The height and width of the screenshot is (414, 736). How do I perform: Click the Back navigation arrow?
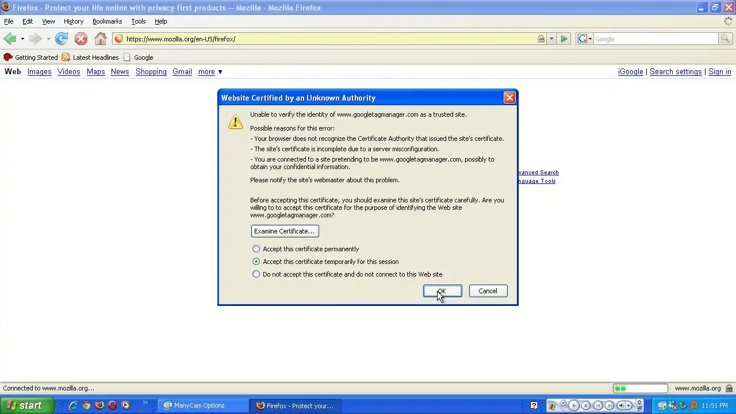(10, 39)
